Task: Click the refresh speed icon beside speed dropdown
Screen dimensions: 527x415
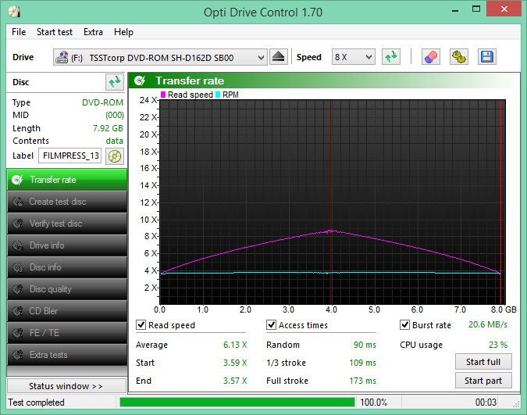Action: tap(390, 57)
